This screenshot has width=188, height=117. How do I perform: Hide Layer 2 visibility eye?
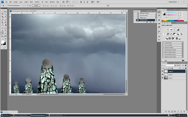162,71
